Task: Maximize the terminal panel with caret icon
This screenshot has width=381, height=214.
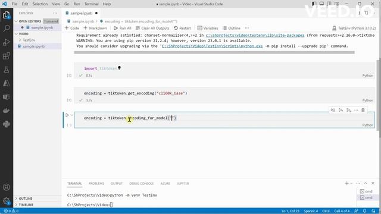Action: [x=365, y=183]
